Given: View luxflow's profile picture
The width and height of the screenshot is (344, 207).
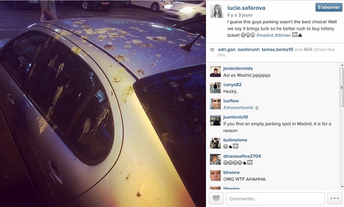Looking at the screenshot, I should [x=215, y=104].
